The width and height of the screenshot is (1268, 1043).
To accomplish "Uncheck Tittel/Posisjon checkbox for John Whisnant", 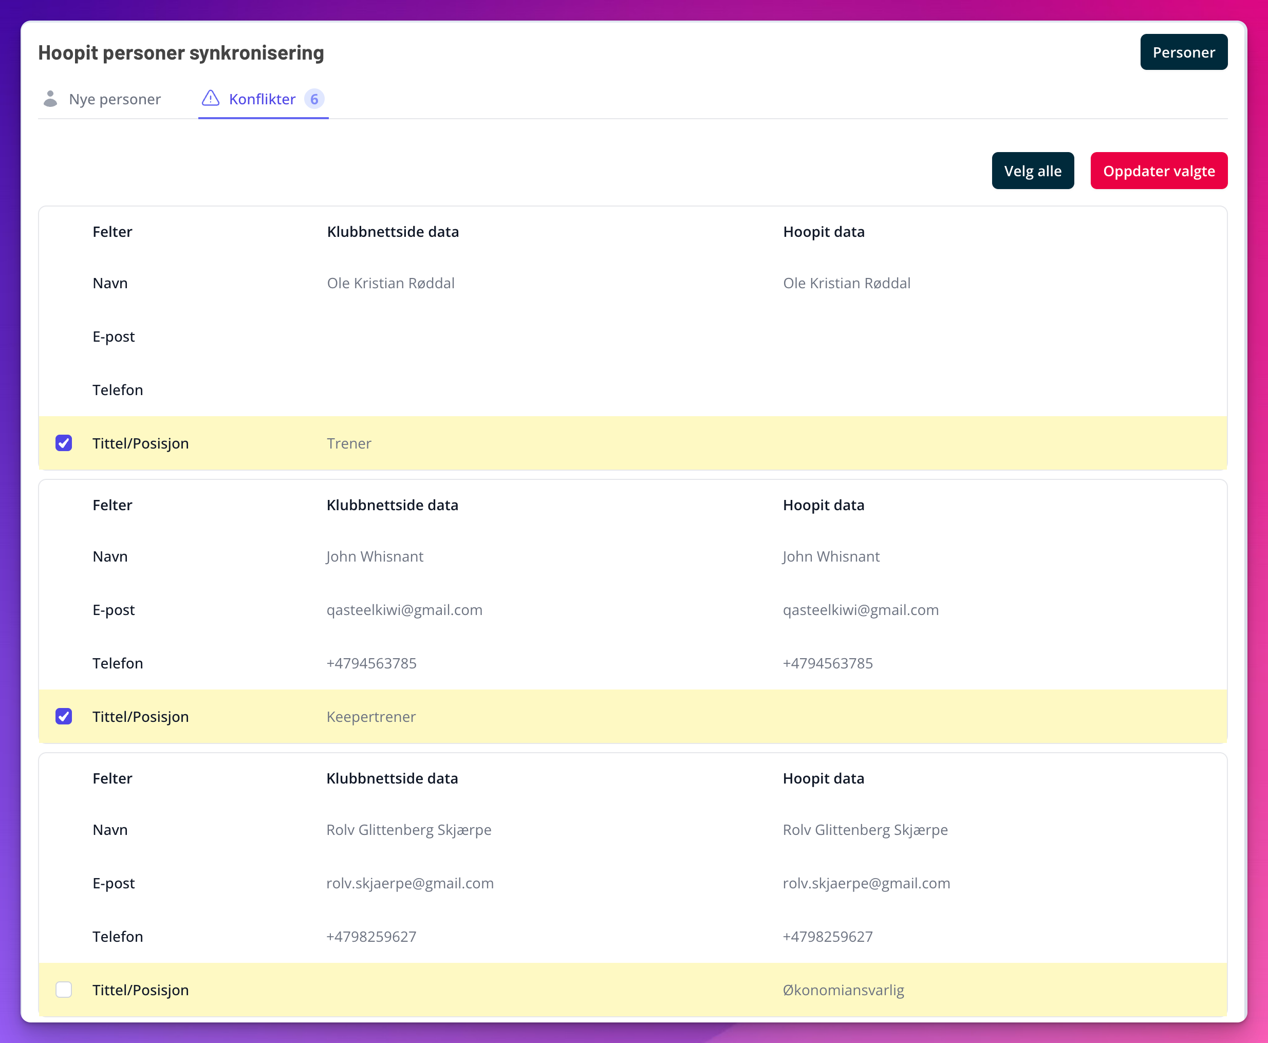I will 64,717.
